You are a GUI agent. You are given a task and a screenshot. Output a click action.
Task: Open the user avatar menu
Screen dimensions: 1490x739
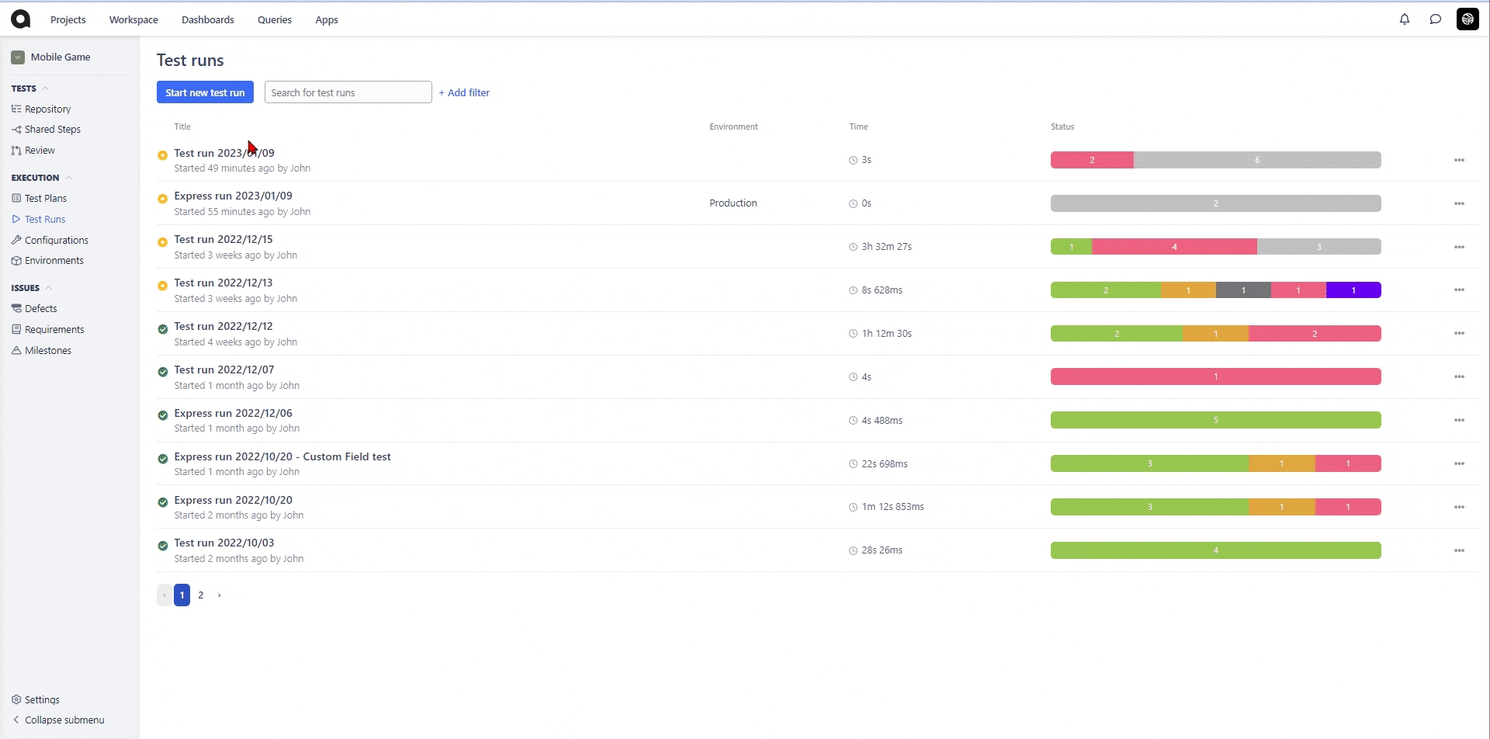coord(1467,19)
